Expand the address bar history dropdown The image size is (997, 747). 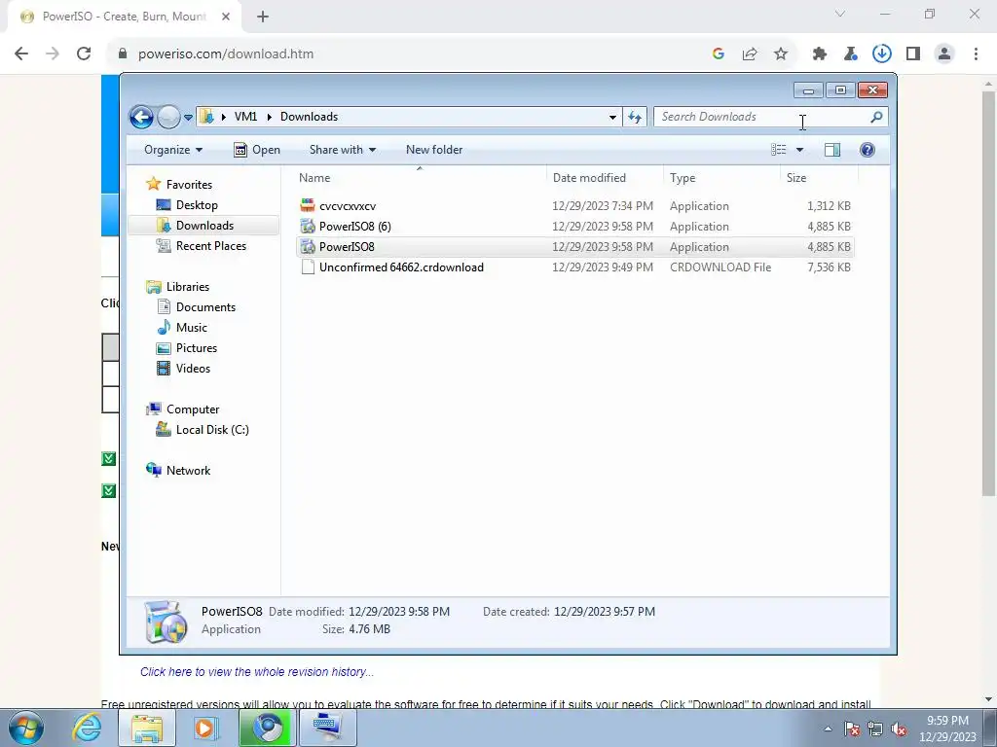point(612,117)
